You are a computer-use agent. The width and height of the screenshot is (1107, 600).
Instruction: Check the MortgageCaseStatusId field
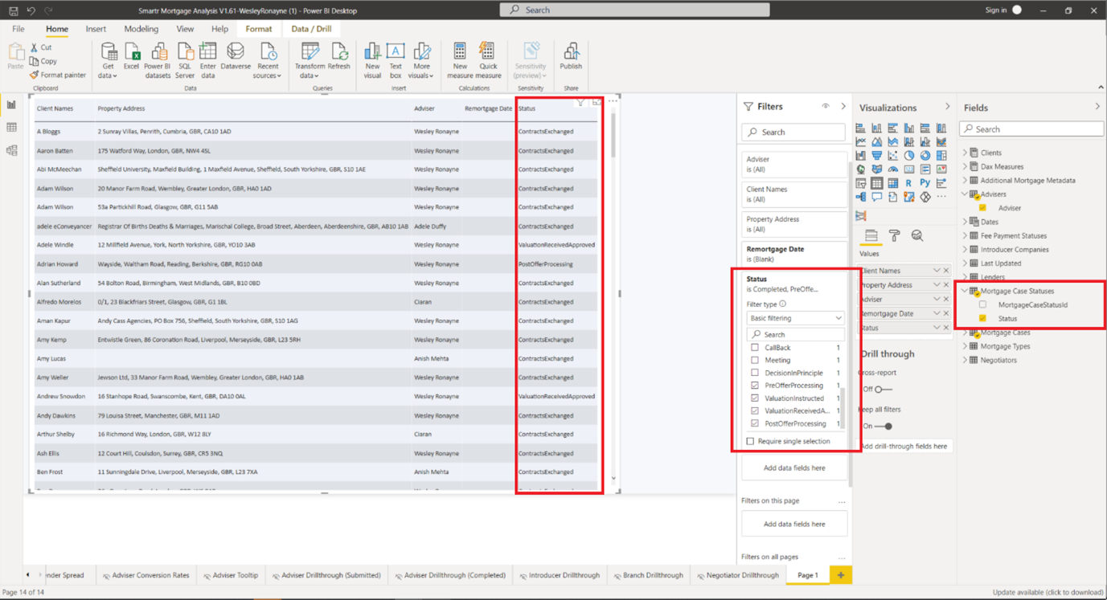(983, 305)
